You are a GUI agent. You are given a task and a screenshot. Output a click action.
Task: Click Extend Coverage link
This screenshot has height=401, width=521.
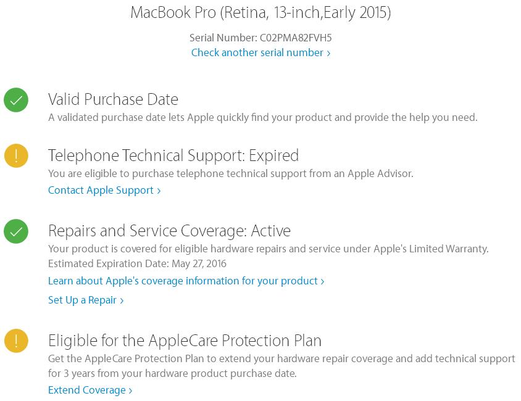pos(86,391)
